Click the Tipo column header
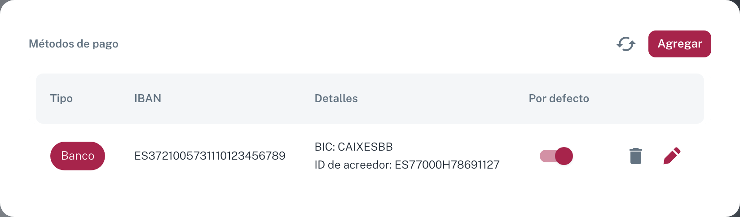The image size is (740, 217). pyautogui.click(x=62, y=99)
